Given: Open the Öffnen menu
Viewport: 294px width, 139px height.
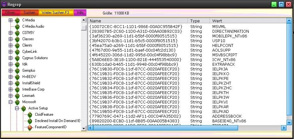Looking at the screenshot, I should (10, 13).
